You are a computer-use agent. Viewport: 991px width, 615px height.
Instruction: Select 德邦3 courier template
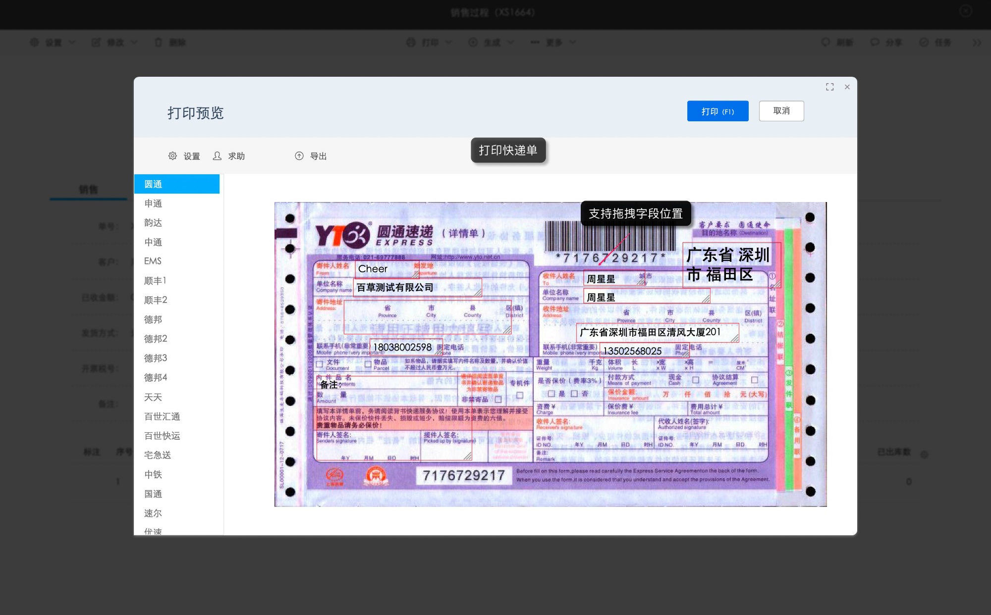[x=177, y=358]
